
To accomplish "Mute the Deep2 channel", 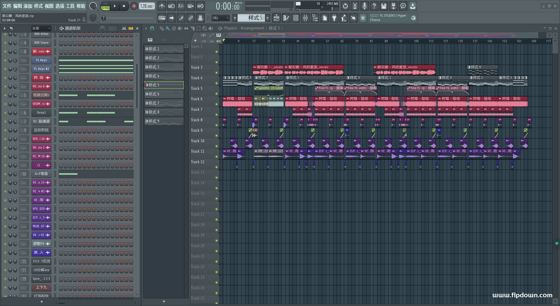I will pyautogui.click(x=5, y=113).
